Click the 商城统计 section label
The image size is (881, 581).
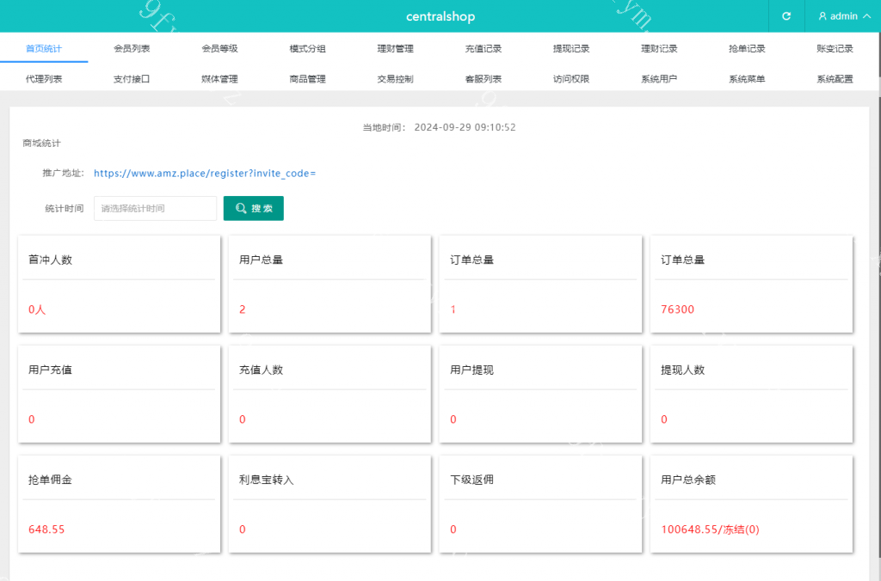(x=41, y=144)
